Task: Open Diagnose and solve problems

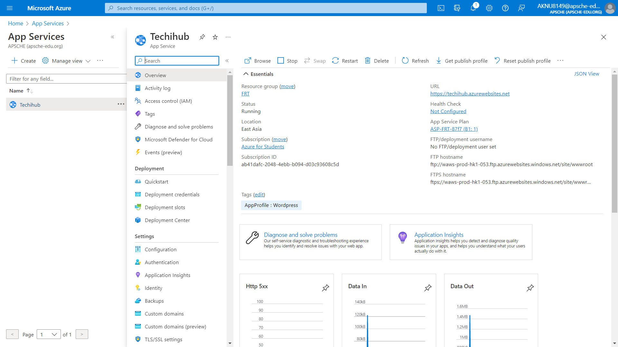Action: tap(179, 126)
